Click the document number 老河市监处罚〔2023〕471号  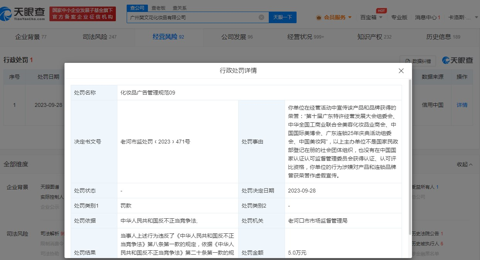pyautogui.click(x=155, y=142)
